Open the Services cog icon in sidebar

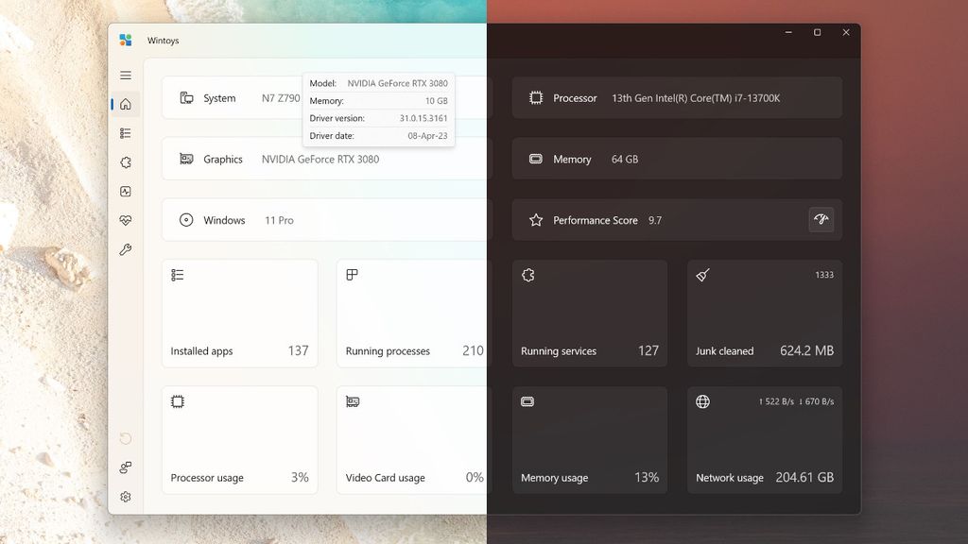[x=126, y=162]
